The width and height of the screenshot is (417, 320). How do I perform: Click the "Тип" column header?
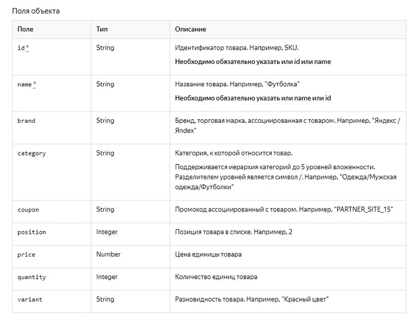(102, 29)
